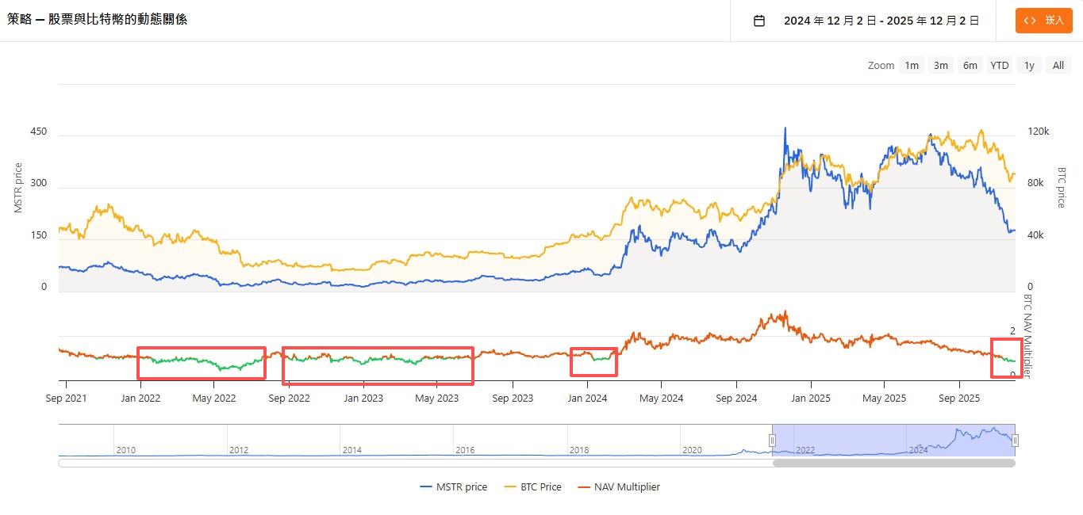Toggle MSTR price series in legend
The width and height of the screenshot is (1083, 515).
click(461, 487)
